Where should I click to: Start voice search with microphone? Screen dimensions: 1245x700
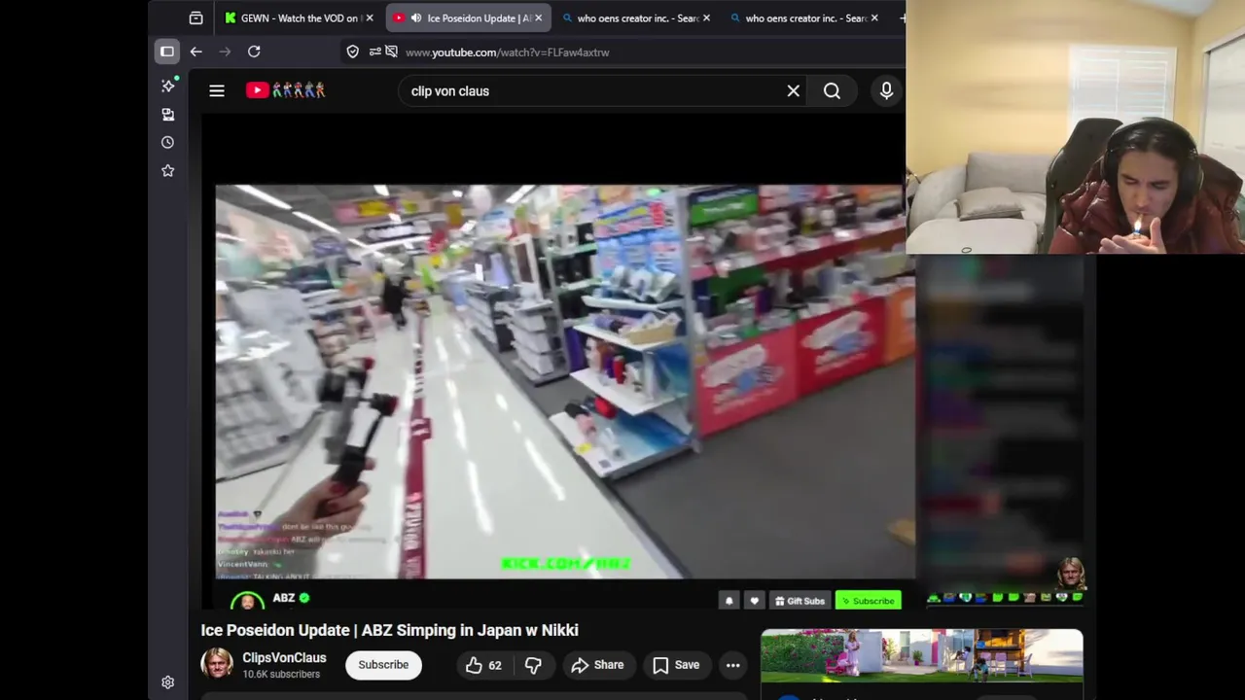click(x=886, y=91)
